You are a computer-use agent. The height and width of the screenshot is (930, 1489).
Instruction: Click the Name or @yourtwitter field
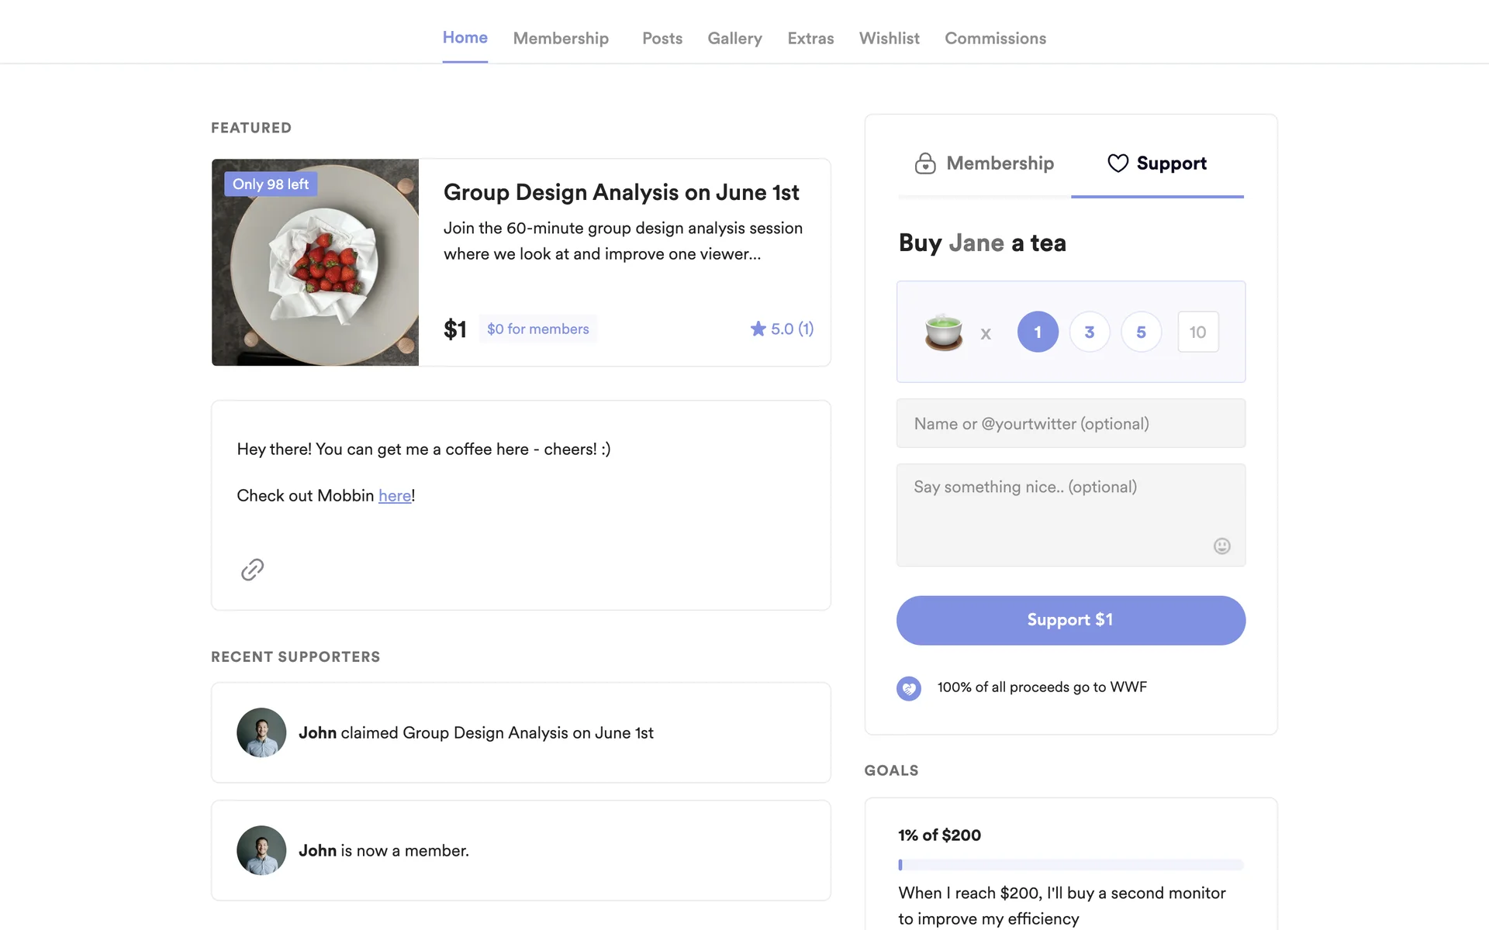pyautogui.click(x=1070, y=423)
